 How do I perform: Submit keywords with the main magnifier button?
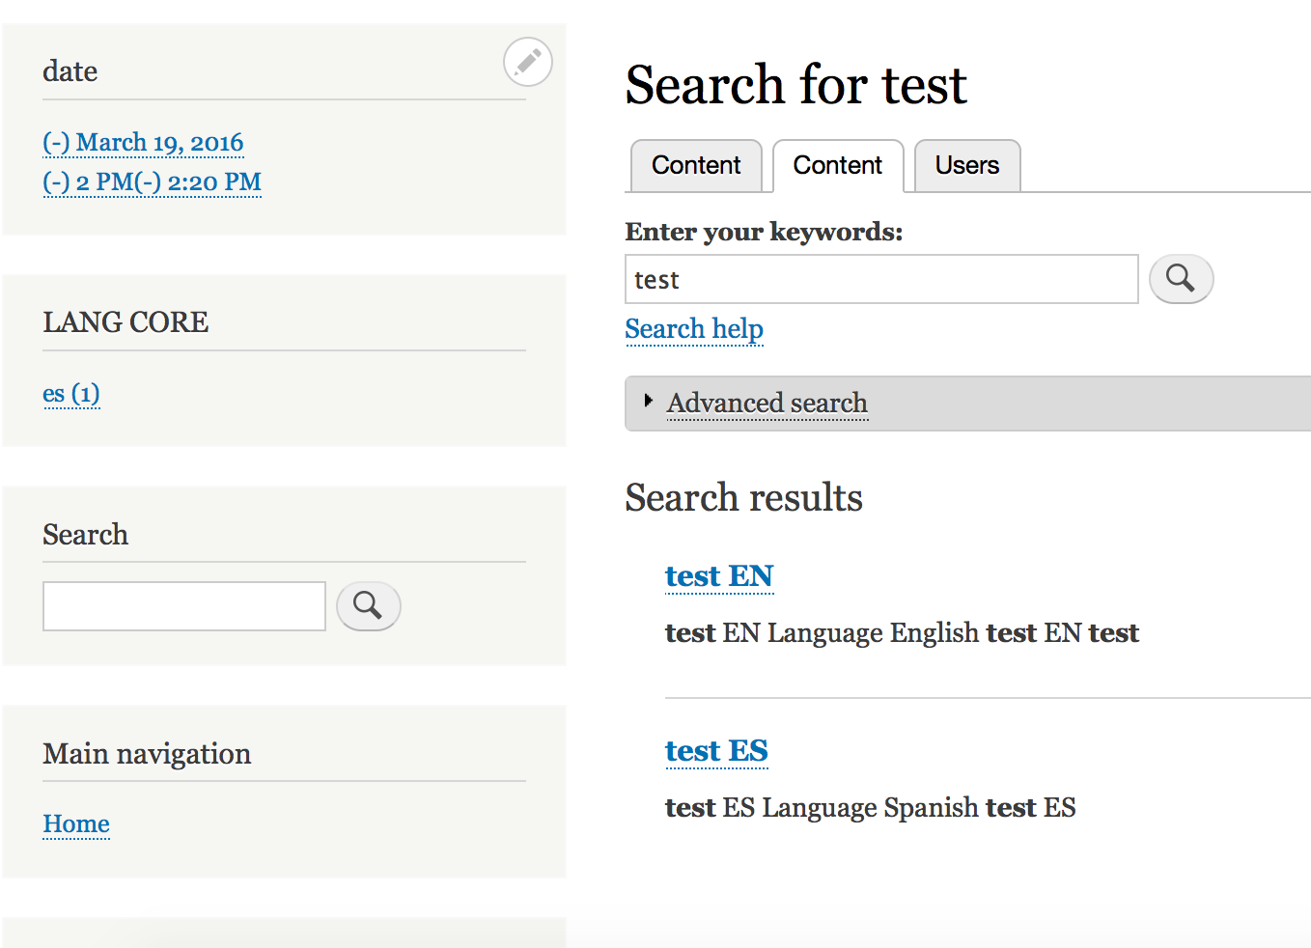click(x=1180, y=279)
